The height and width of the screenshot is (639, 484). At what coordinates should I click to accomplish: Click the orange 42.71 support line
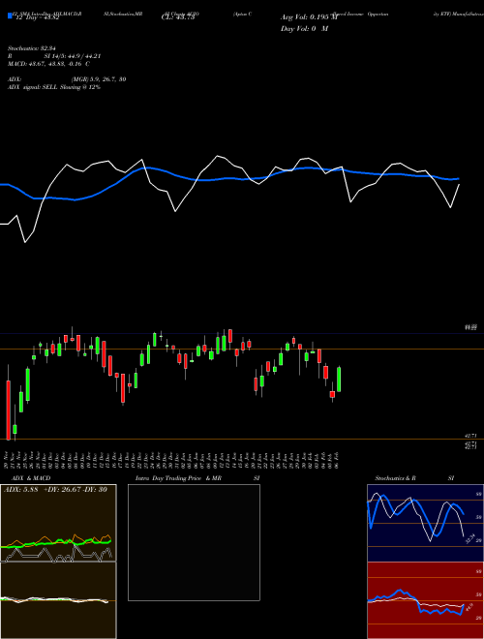pos(242,440)
